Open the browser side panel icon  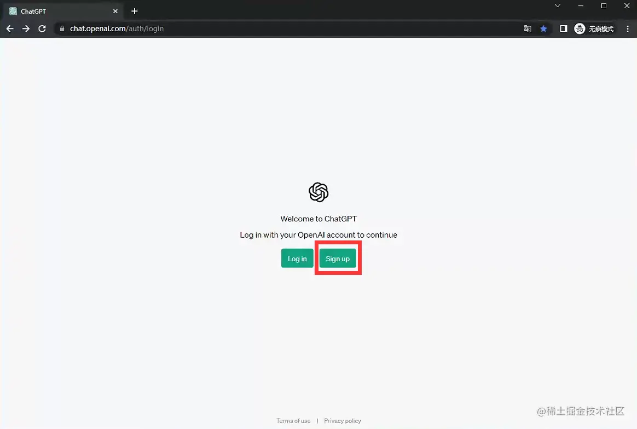(x=564, y=29)
